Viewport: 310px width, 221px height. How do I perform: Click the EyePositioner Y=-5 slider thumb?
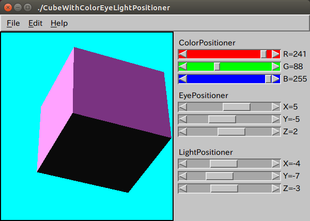[x=222, y=119]
